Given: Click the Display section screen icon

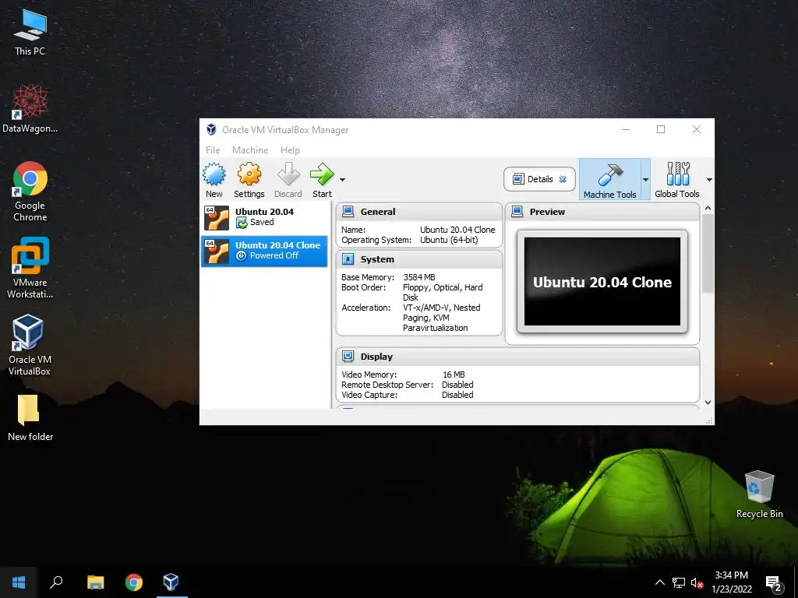Looking at the screenshot, I should click(x=348, y=357).
